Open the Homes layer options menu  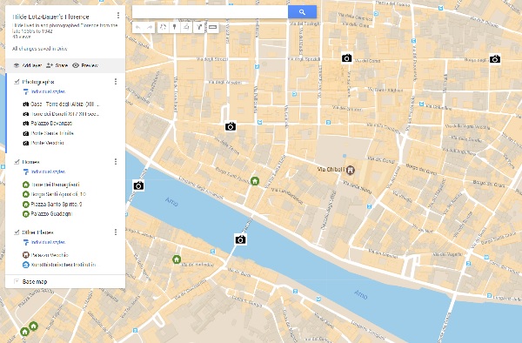coord(116,162)
